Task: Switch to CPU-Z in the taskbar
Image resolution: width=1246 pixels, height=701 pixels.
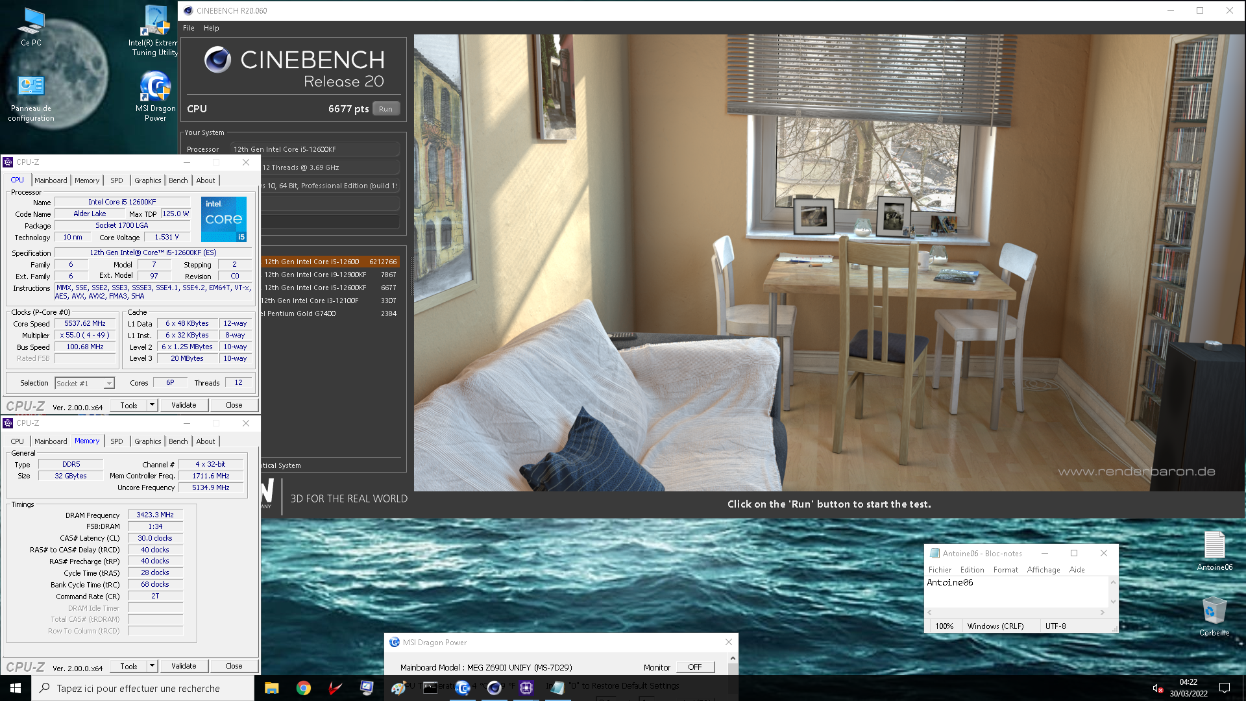Action: 526,688
